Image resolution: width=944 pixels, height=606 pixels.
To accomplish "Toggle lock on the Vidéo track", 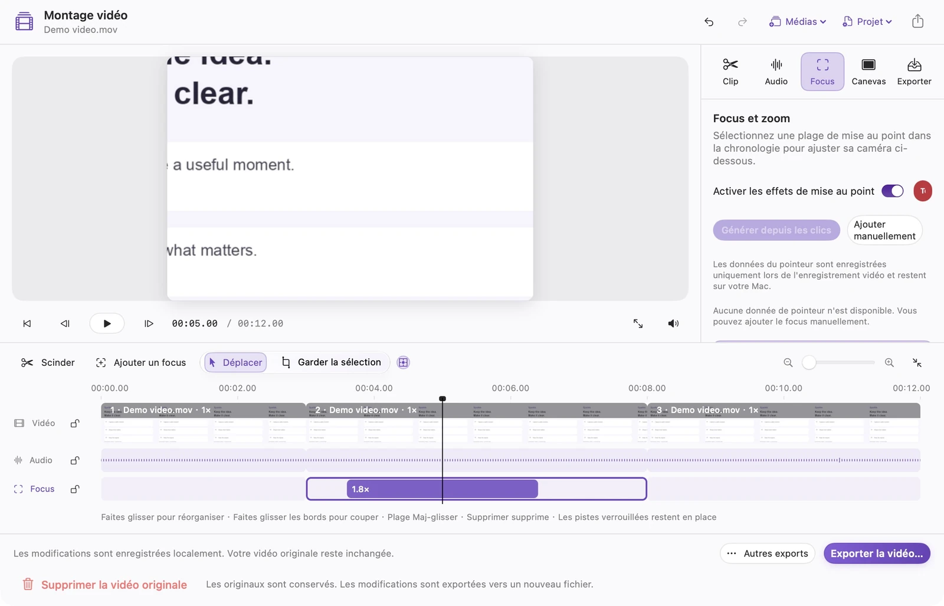I will [75, 423].
